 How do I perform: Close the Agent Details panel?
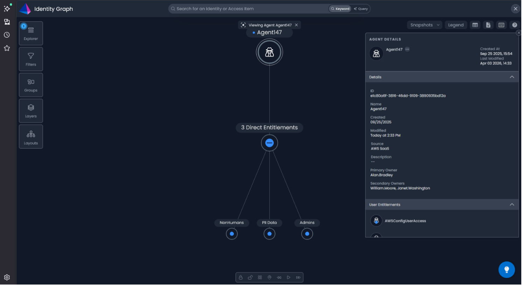coord(518,33)
